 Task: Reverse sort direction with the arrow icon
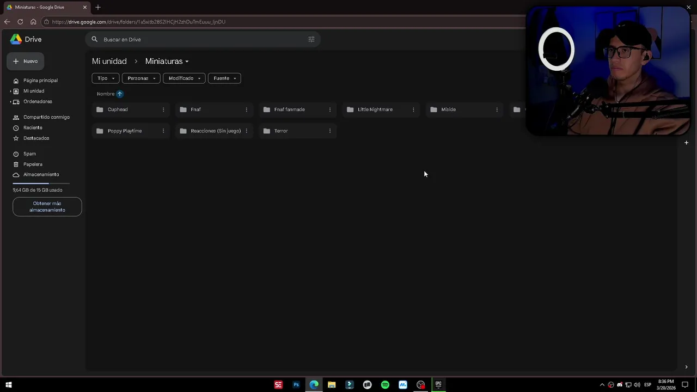120,94
